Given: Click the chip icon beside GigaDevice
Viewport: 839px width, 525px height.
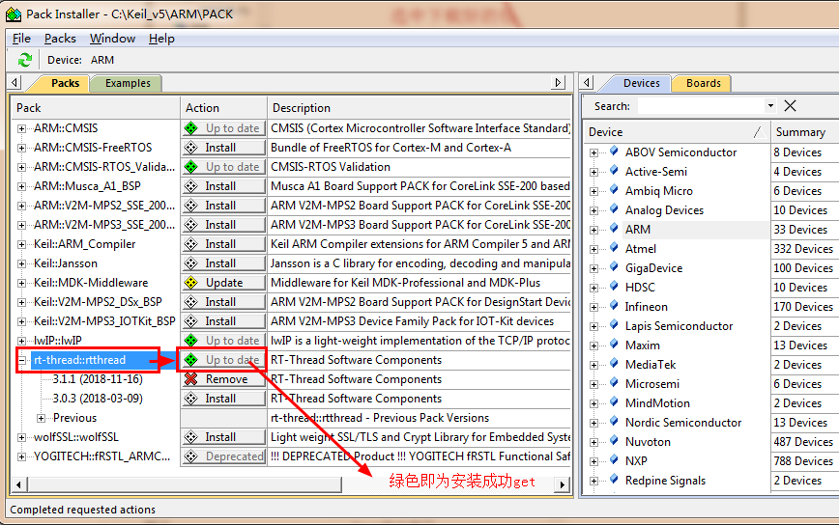Looking at the screenshot, I should click(615, 267).
